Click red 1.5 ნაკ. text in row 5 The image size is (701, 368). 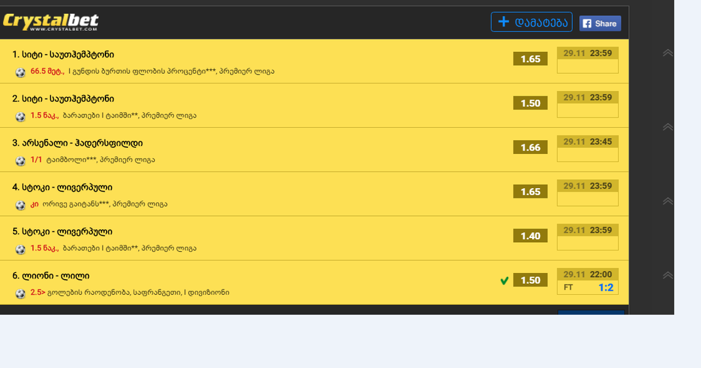click(x=44, y=248)
